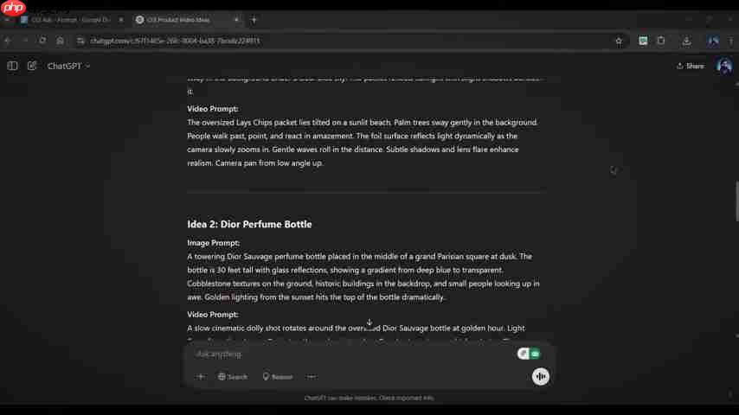The height and width of the screenshot is (415, 739).
Task: Enable the Reason option in the composer
Action: pyautogui.click(x=278, y=377)
